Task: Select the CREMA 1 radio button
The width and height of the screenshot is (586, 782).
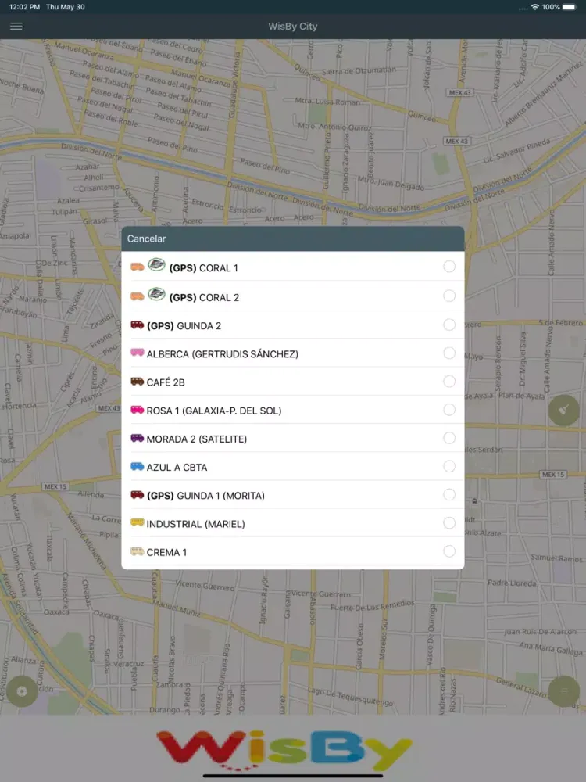Action: pos(449,551)
